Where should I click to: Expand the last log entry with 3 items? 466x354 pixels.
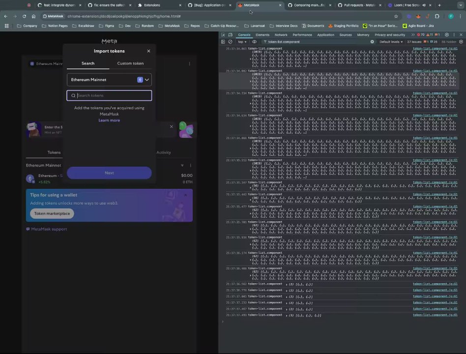point(287,315)
